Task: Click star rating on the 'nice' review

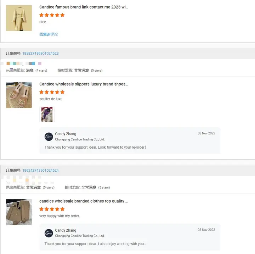Action: point(52,15)
